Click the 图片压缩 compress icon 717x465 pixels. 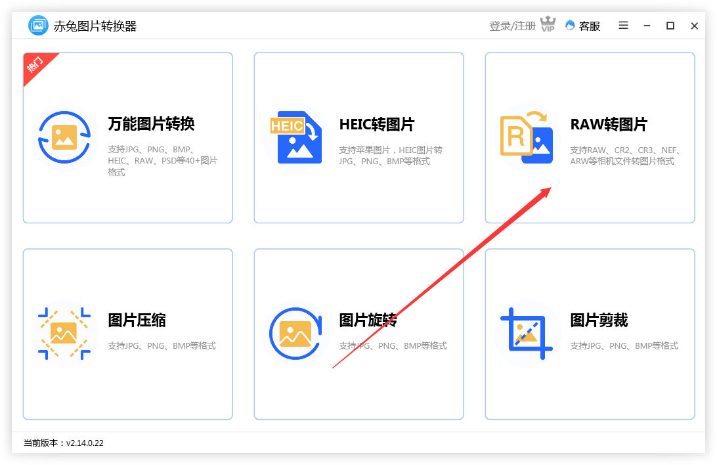pyautogui.click(x=64, y=334)
